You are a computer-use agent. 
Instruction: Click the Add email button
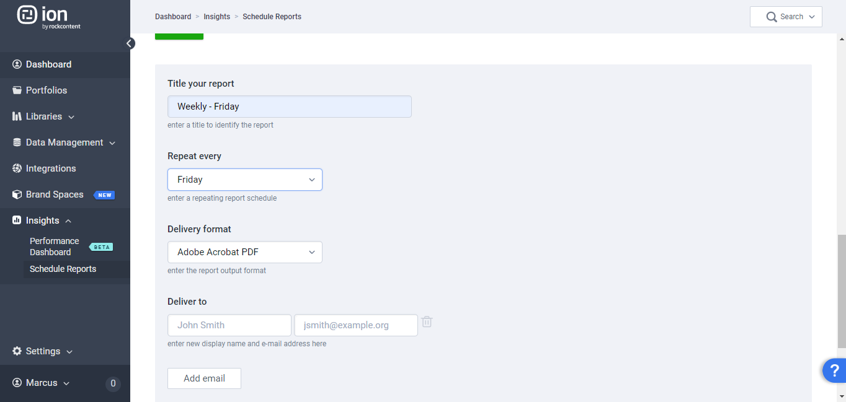pos(204,378)
